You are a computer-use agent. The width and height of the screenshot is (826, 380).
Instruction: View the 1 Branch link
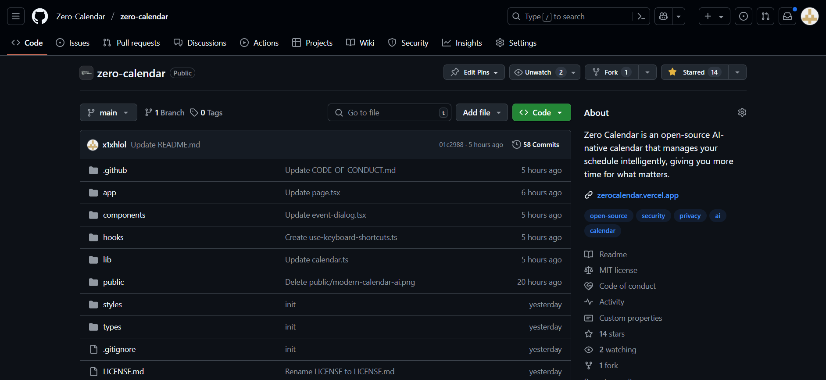164,112
